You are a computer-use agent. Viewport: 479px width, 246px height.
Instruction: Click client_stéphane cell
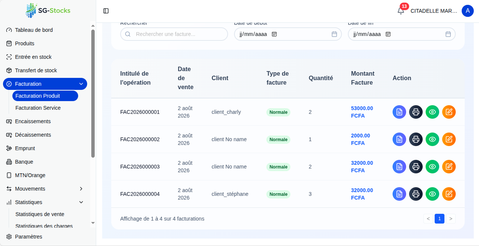(x=230, y=194)
